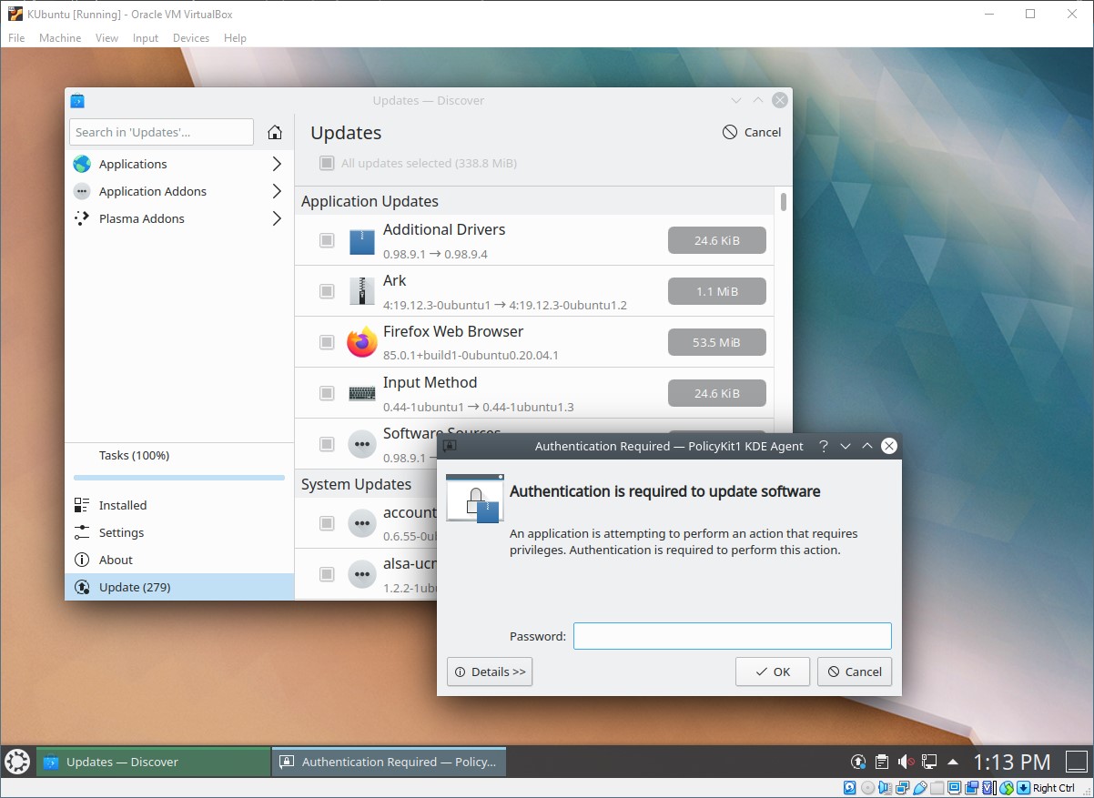
Task: Toggle the Input Method checkbox
Action: click(326, 393)
